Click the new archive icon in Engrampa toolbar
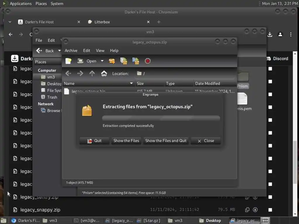This screenshot has width=299, height=224. 68,61
